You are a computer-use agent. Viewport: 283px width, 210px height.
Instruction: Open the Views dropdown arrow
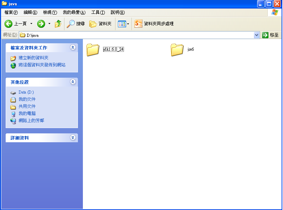[128, 24]
